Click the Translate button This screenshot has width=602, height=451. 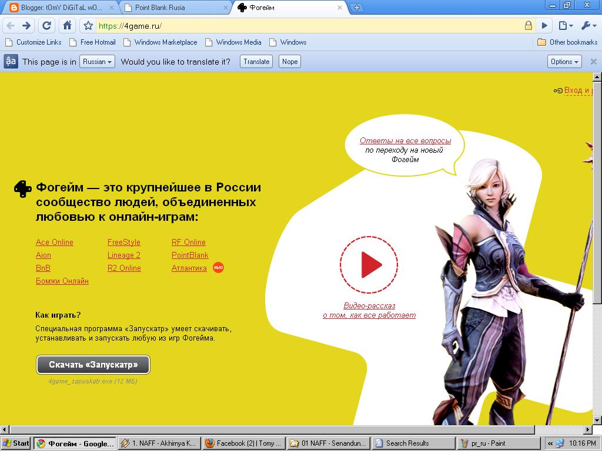coord(256,61)
